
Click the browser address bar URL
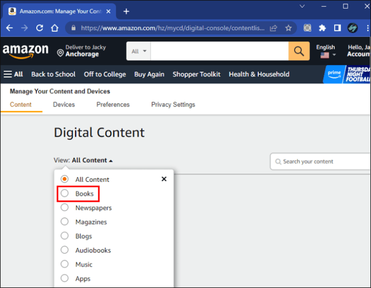pyautogui.click(x=173, y=28)
